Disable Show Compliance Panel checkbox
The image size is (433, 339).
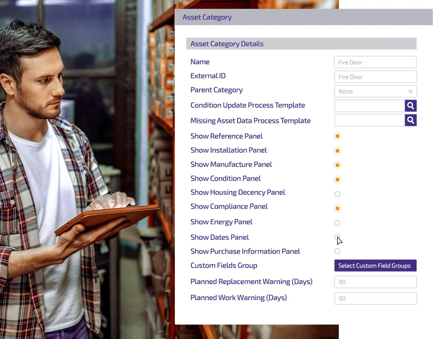coord(337,208)
